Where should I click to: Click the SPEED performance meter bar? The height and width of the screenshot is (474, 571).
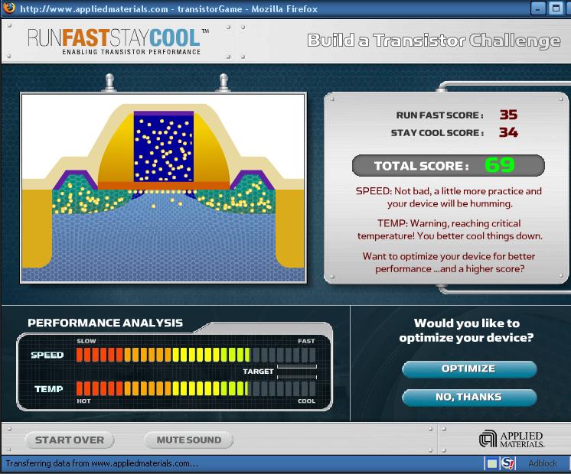pos(196,355)
